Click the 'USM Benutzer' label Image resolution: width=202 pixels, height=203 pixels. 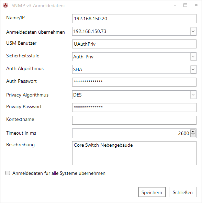[x=21, y=43]
